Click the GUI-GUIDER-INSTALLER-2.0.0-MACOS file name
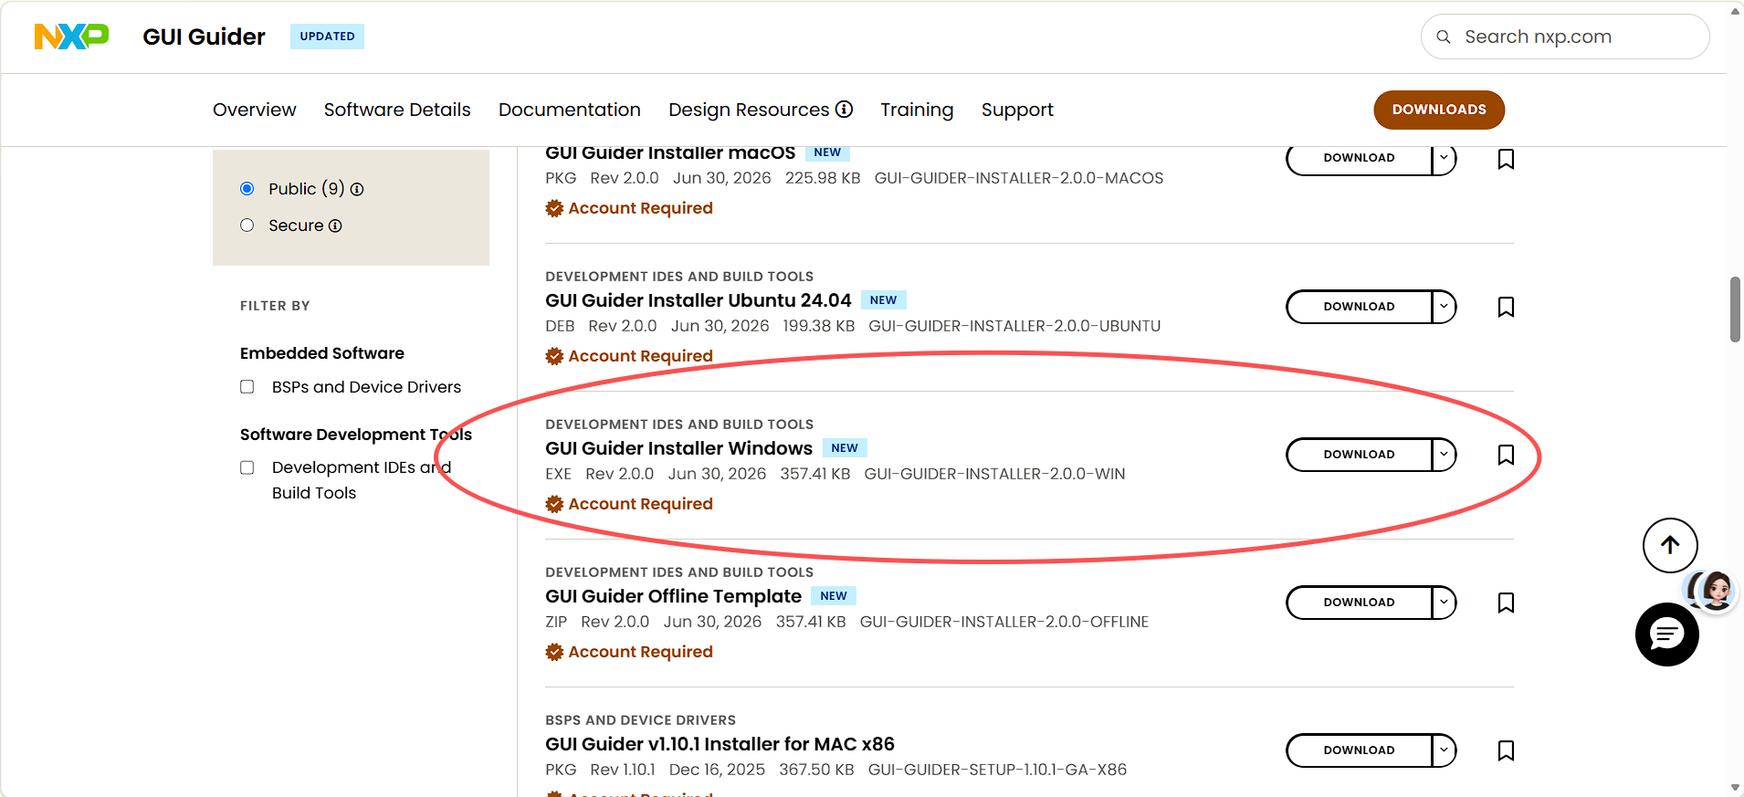The width and height of the screenshot is (1744, 797). [1019, 178]
